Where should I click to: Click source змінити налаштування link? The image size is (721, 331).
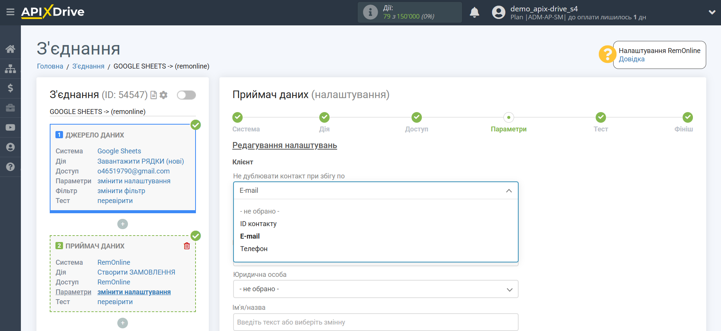134,181
